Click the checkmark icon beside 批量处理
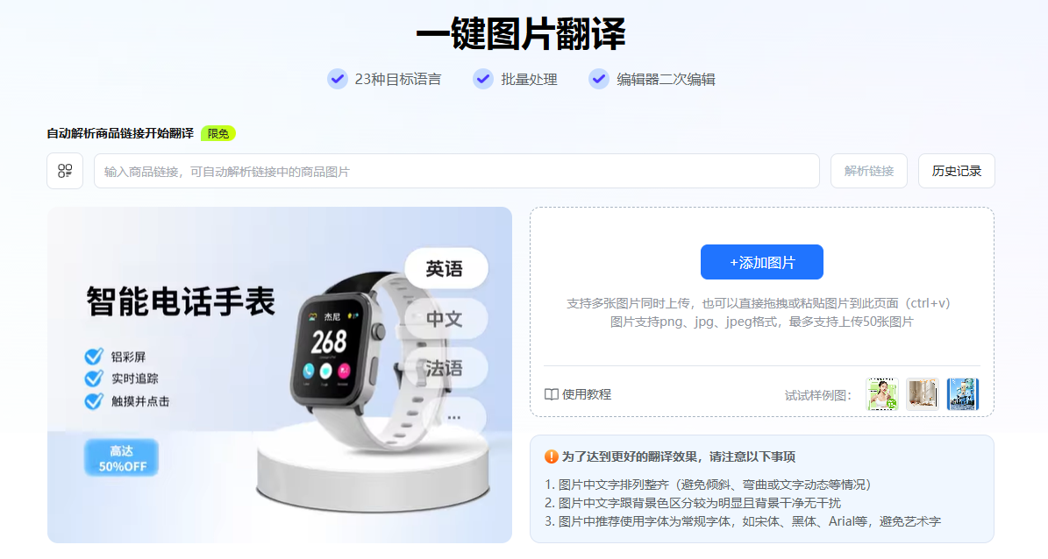The width and height of the screenshot is (1048, 559). coord(483,79)
